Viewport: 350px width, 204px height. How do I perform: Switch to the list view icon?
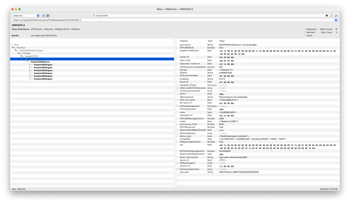point(43,16)
